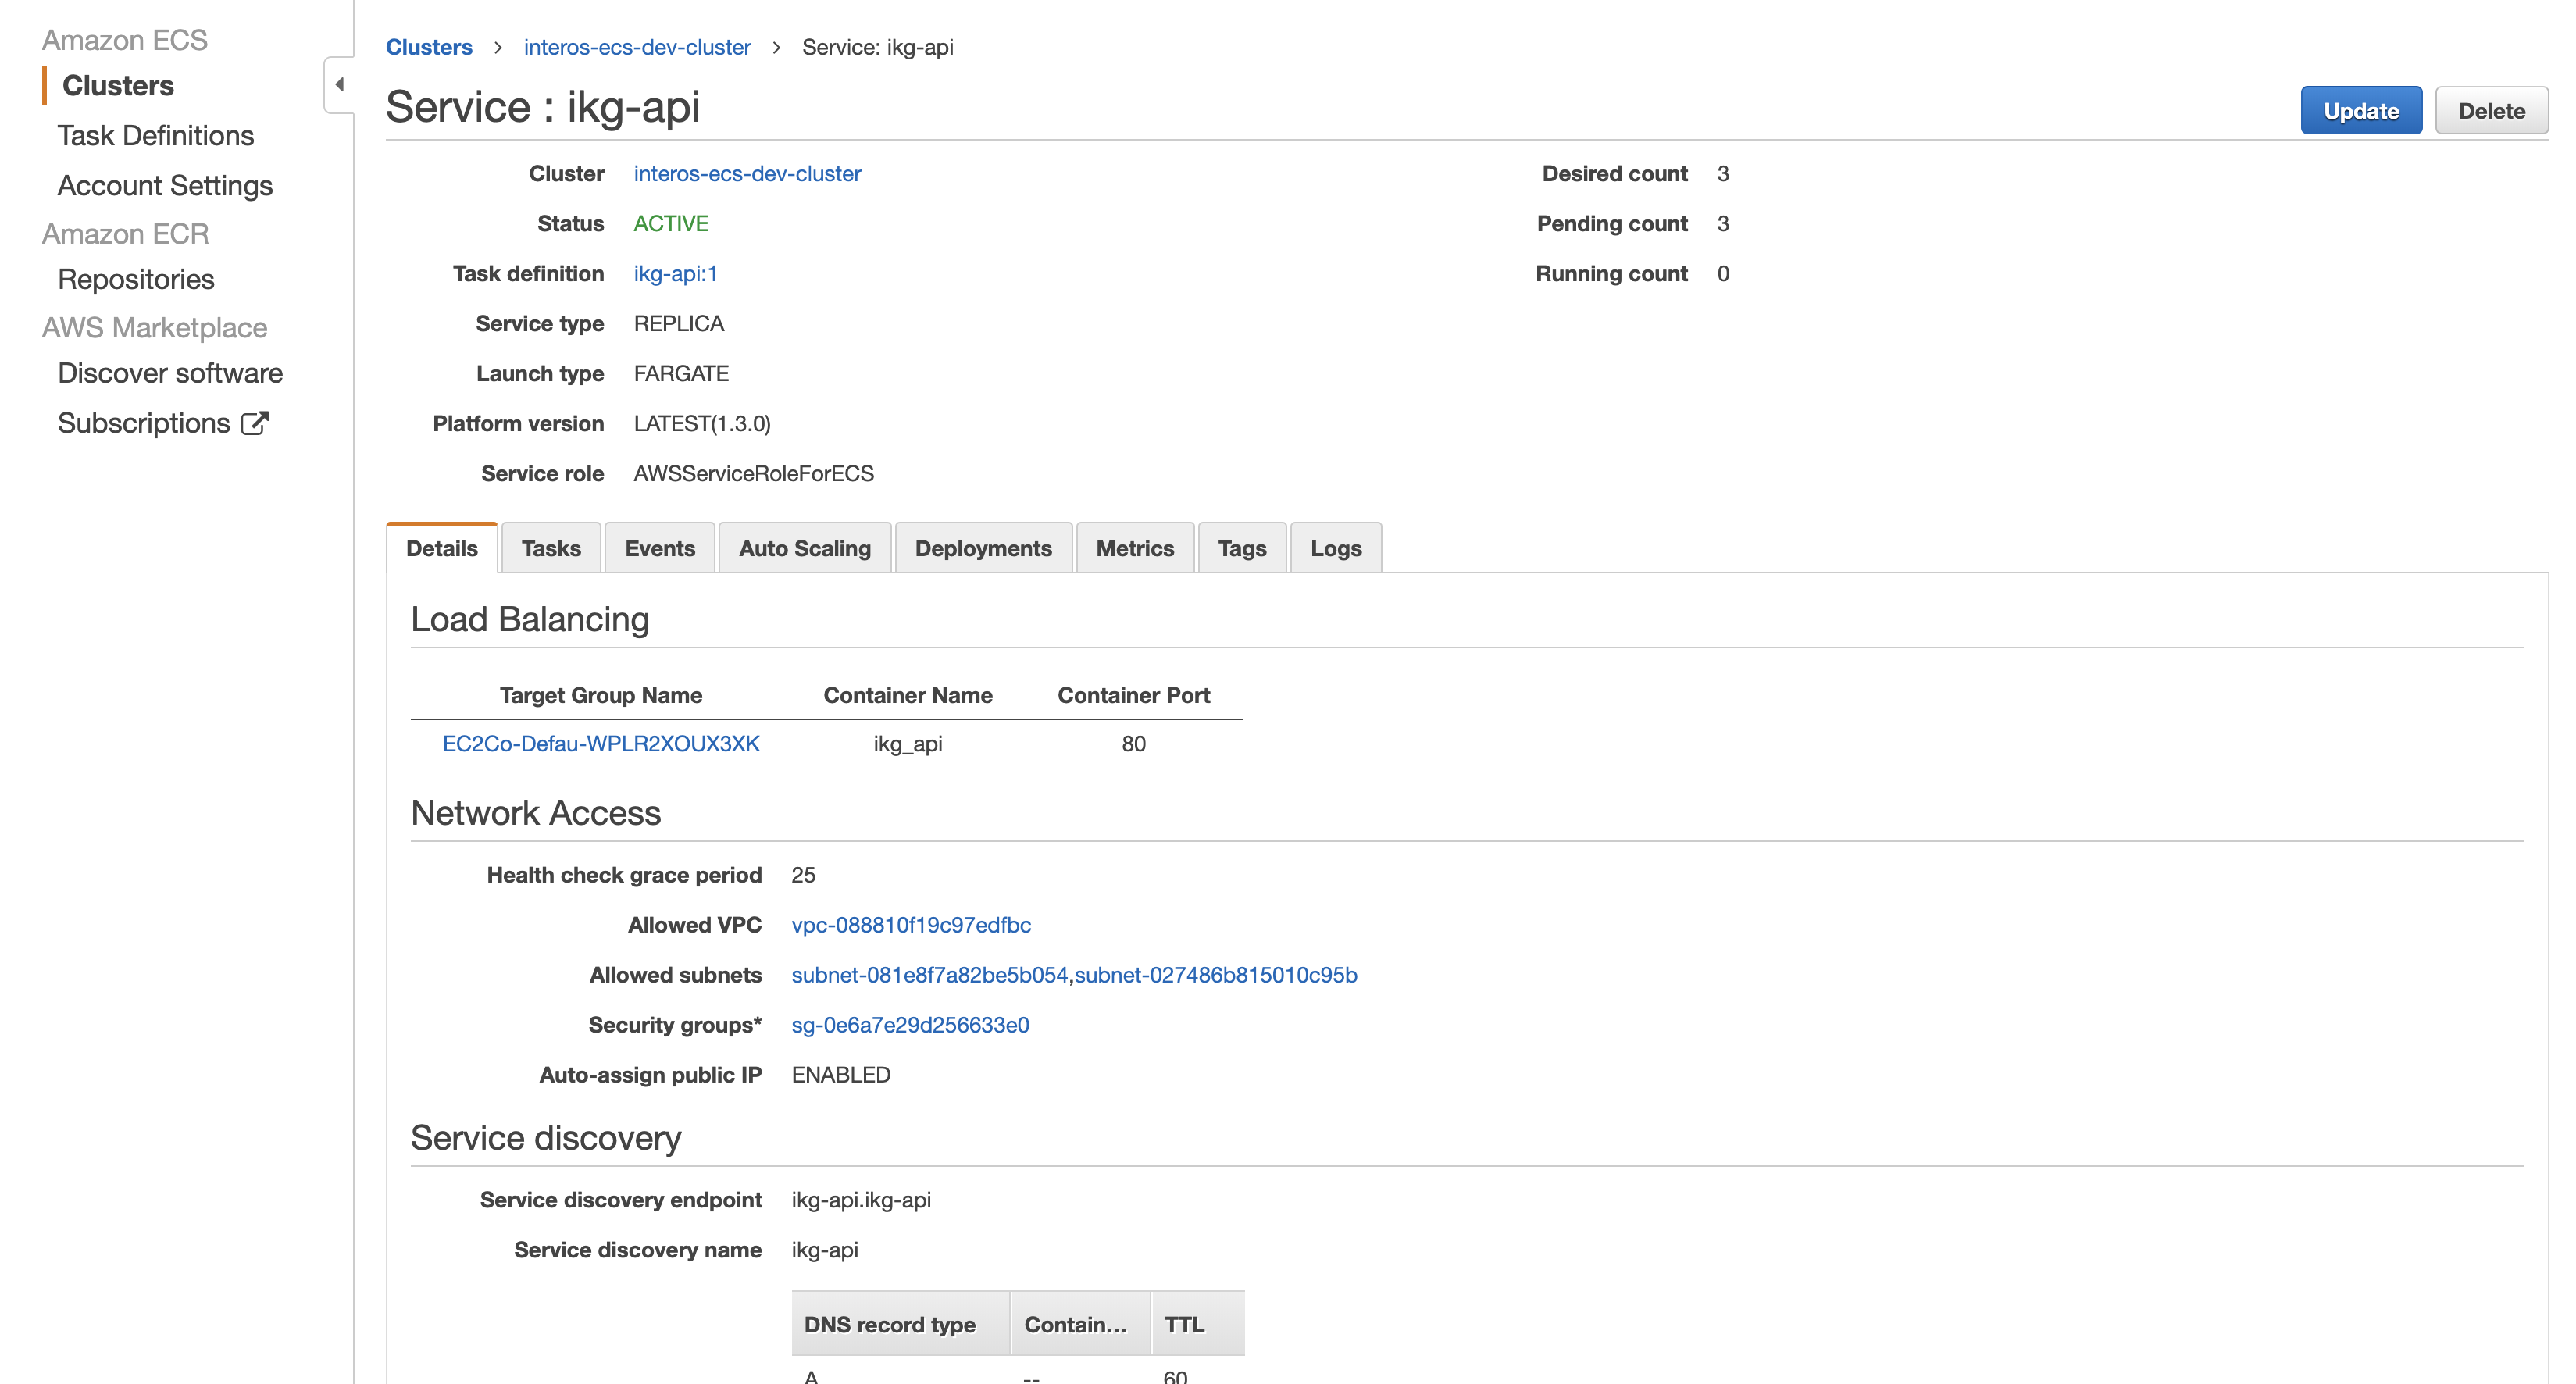Click the Container Name column header
This screenshot has height=1384, width=2576.
[908, 695]
